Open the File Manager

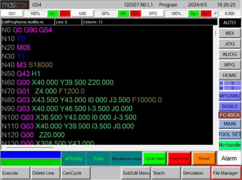pos(226,173)
